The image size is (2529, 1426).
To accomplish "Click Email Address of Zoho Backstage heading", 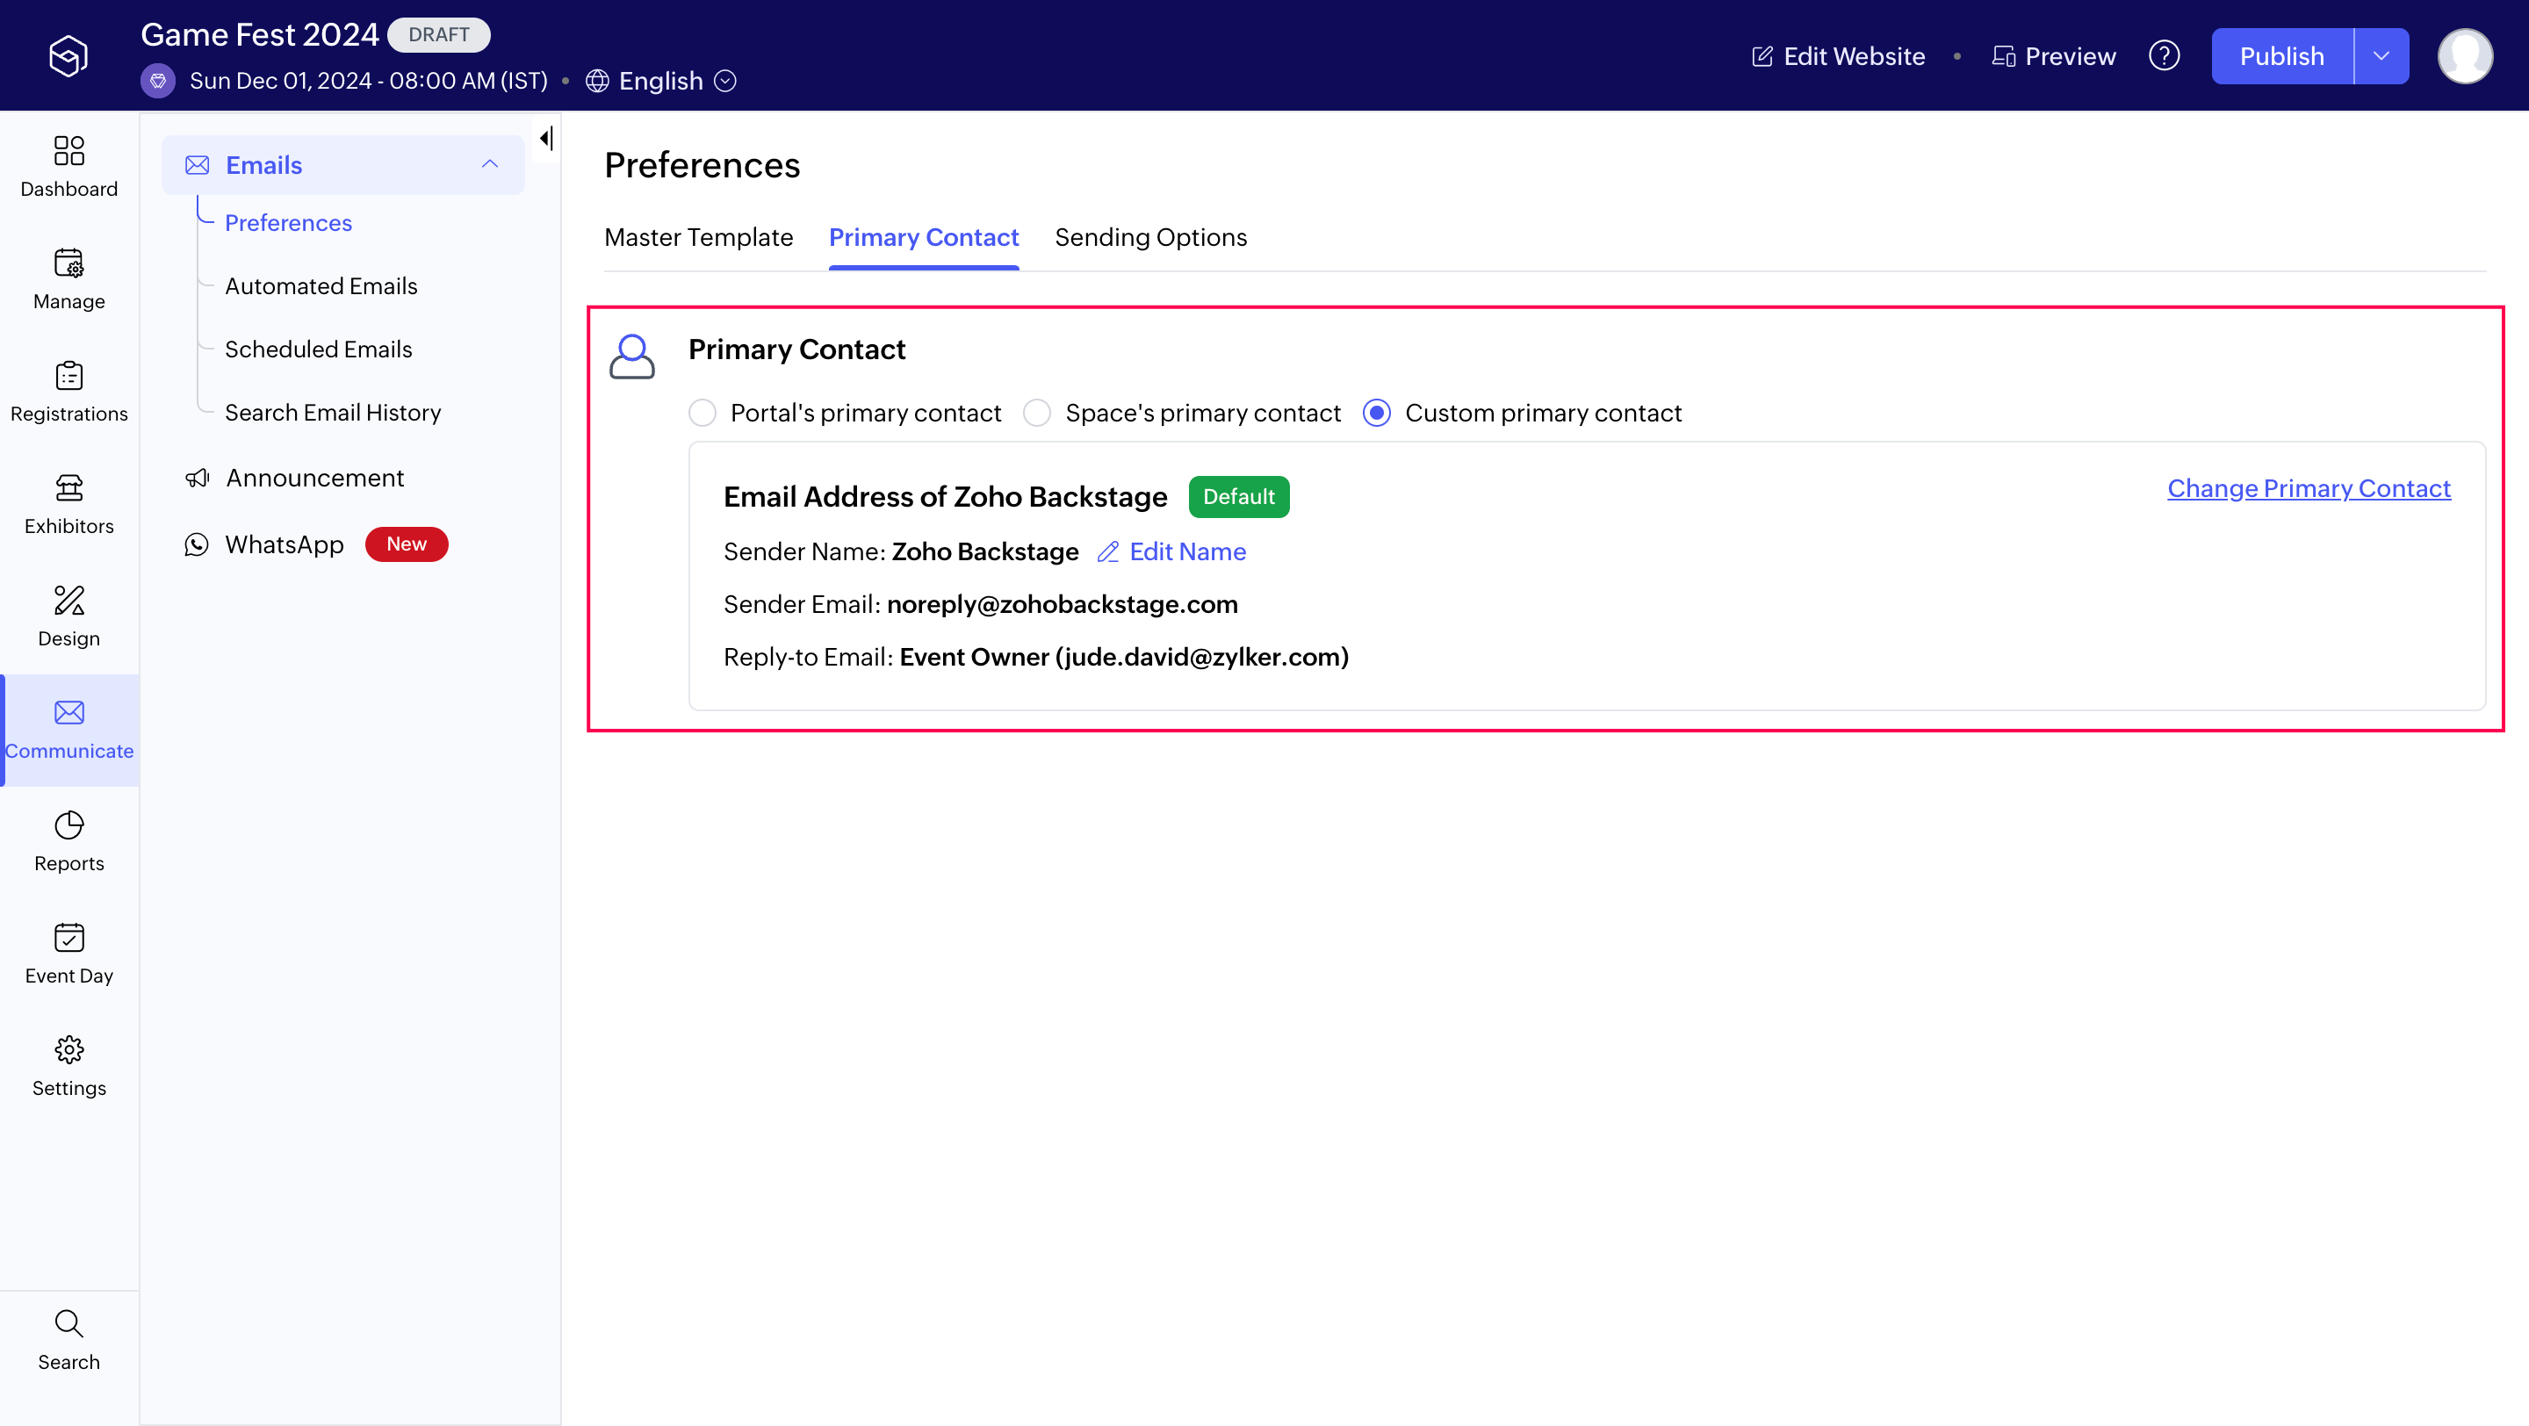I will (x=945, y=497).
